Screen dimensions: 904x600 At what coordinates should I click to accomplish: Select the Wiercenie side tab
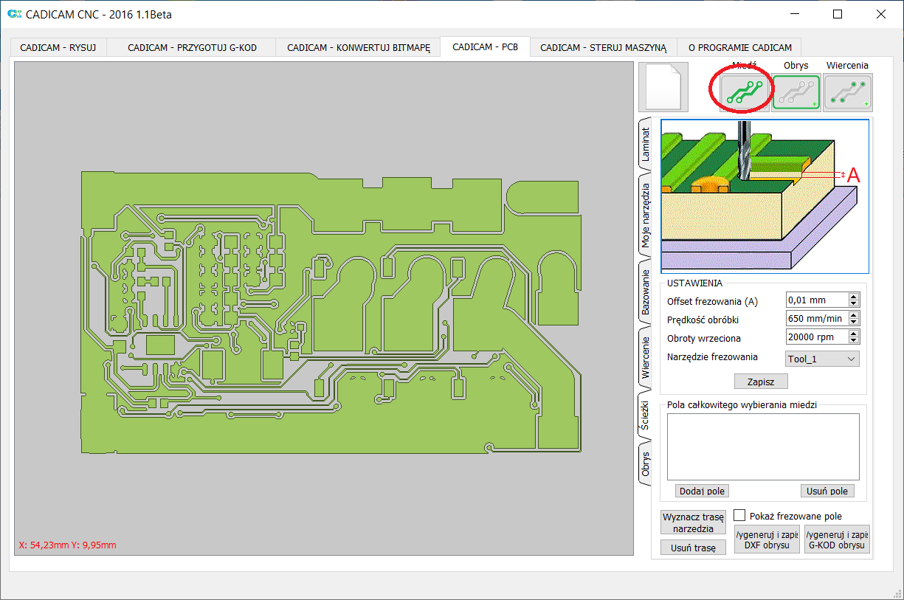(645, 358)
